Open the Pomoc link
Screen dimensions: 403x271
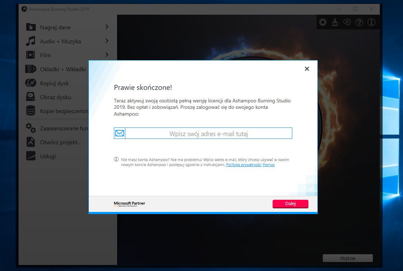[269, 165]
